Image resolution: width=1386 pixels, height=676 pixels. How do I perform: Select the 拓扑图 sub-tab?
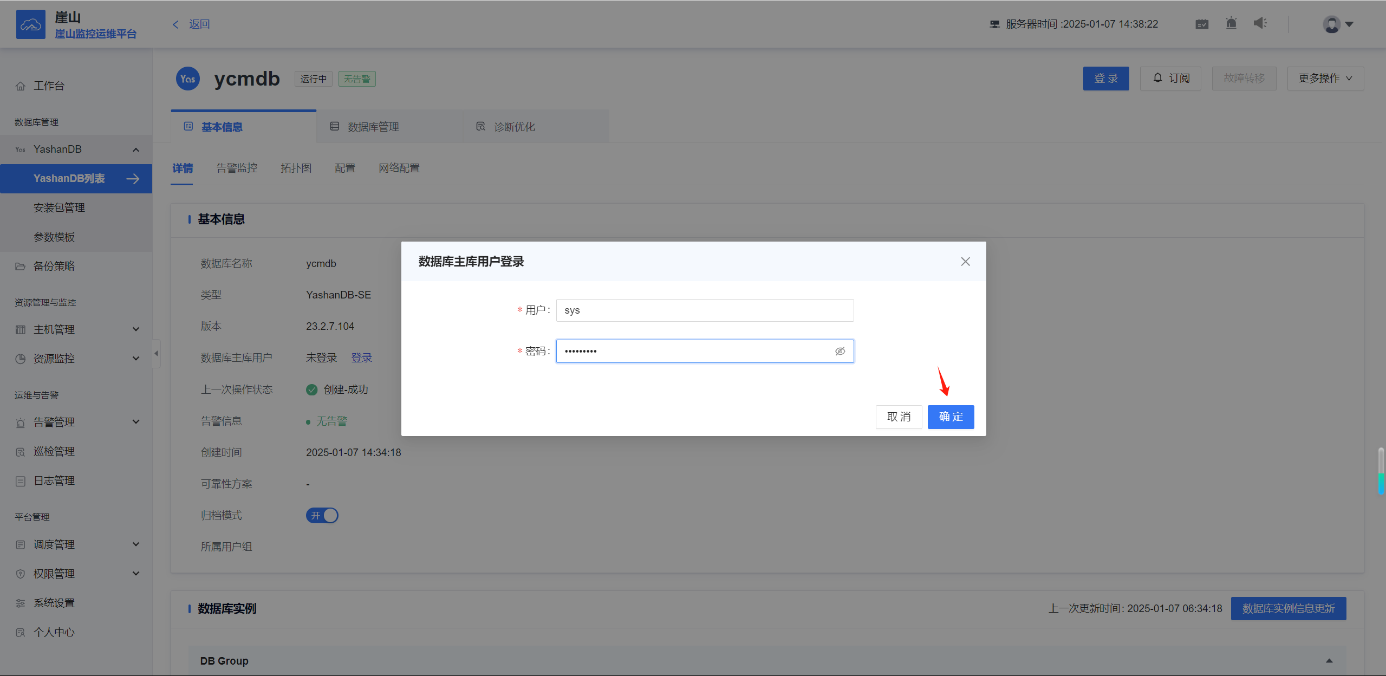pos(296,168)
